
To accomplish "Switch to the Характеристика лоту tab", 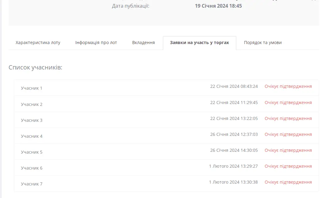I will coord(38,43).
